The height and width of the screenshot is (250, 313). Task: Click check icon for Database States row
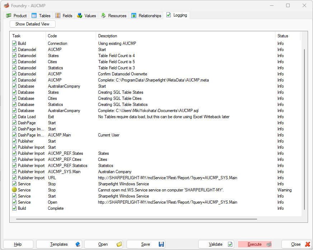(14, 92)
